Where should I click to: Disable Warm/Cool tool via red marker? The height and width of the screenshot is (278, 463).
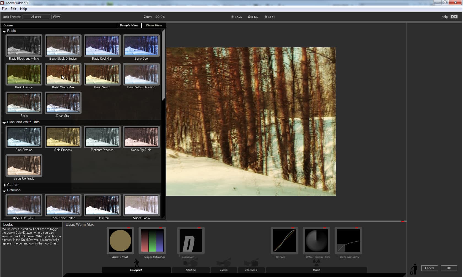point(128,228)
